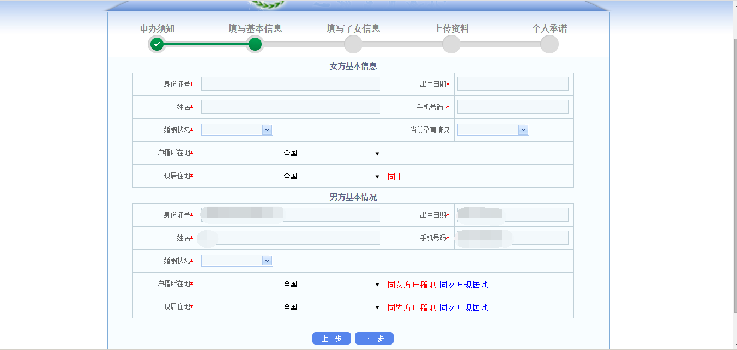Click the 填写子女信息 step indicator circle
Screen dimensions: 737x350
pyautogui.click(x=353, y=44)
